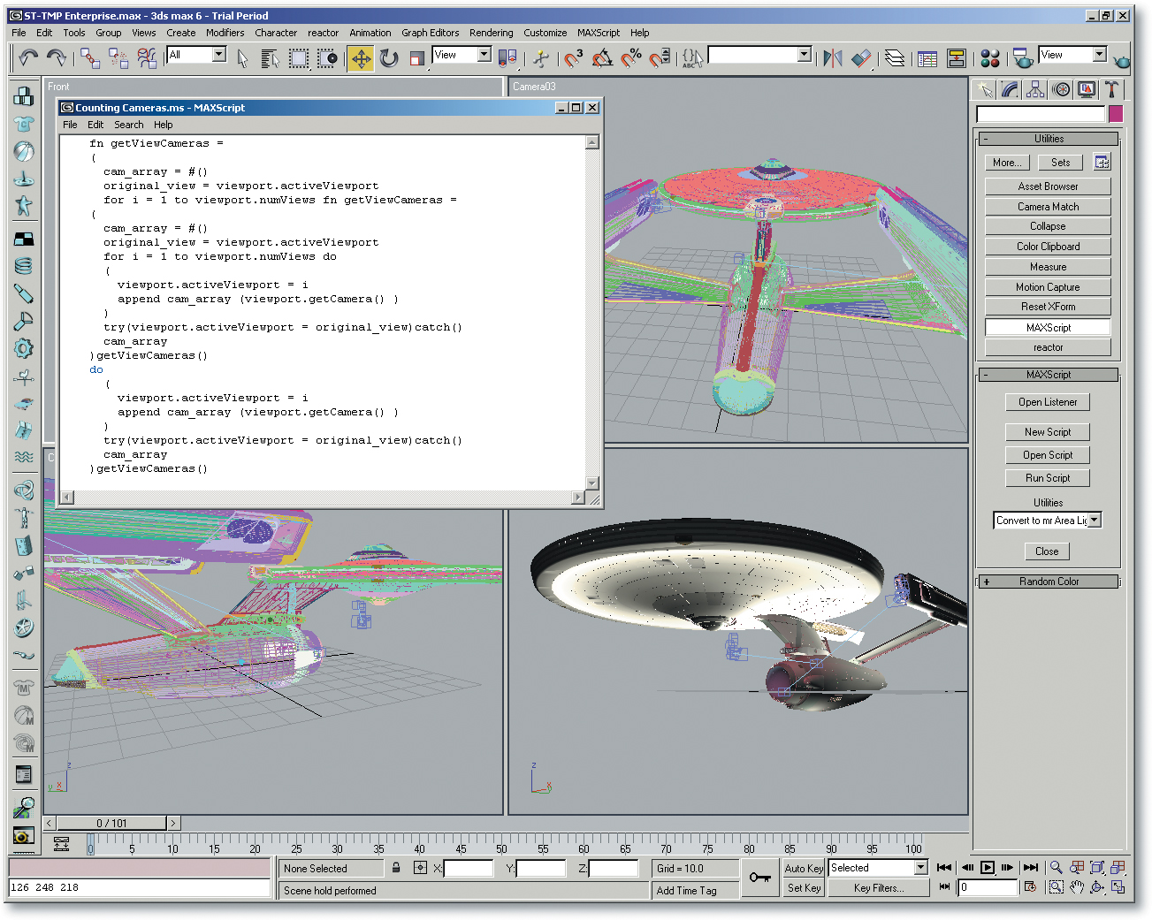Open the Render Scene teapot dialog icon
Screen dimensions: 1152x920
(x=1023, y=58)
